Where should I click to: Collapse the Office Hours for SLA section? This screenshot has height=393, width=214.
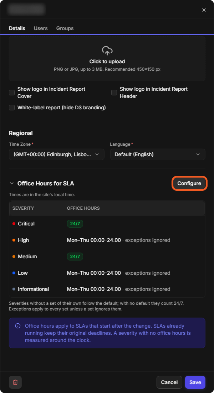[11, 184]
